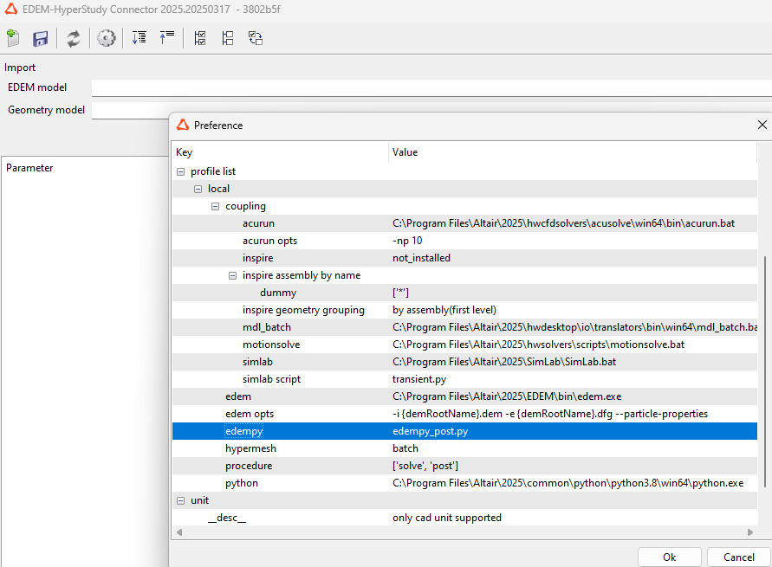
Task: Select the edem opts row
Action: [464, 414]
